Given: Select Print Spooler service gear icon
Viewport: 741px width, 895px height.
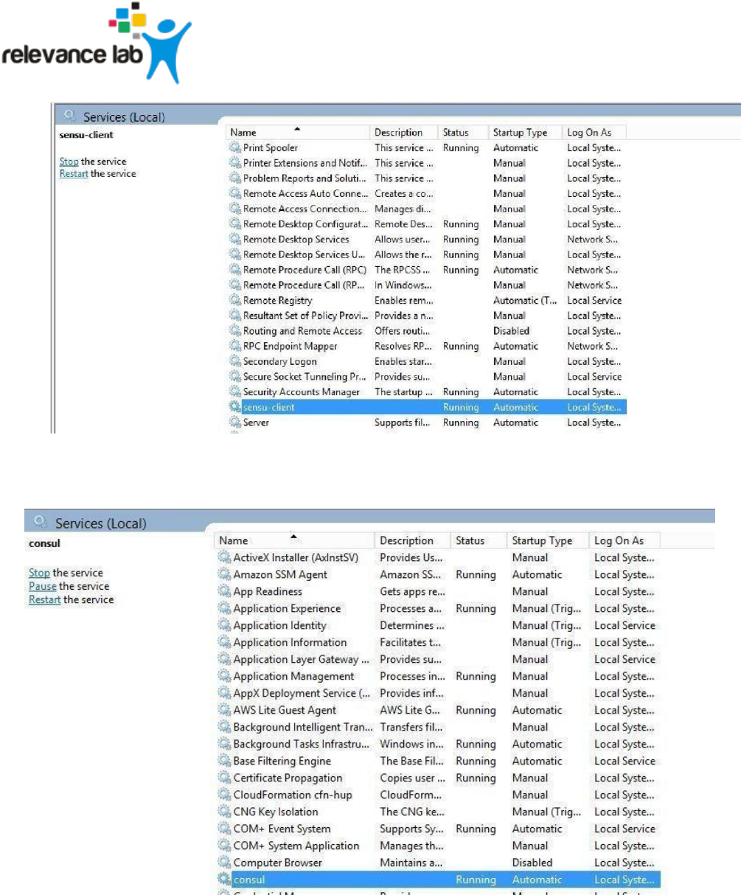Looking at the screenshot, I should pos(235,148).
